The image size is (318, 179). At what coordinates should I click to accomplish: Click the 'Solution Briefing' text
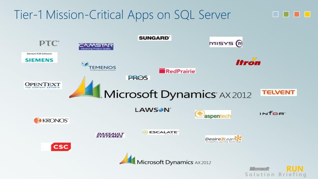(x=276, y=175)
